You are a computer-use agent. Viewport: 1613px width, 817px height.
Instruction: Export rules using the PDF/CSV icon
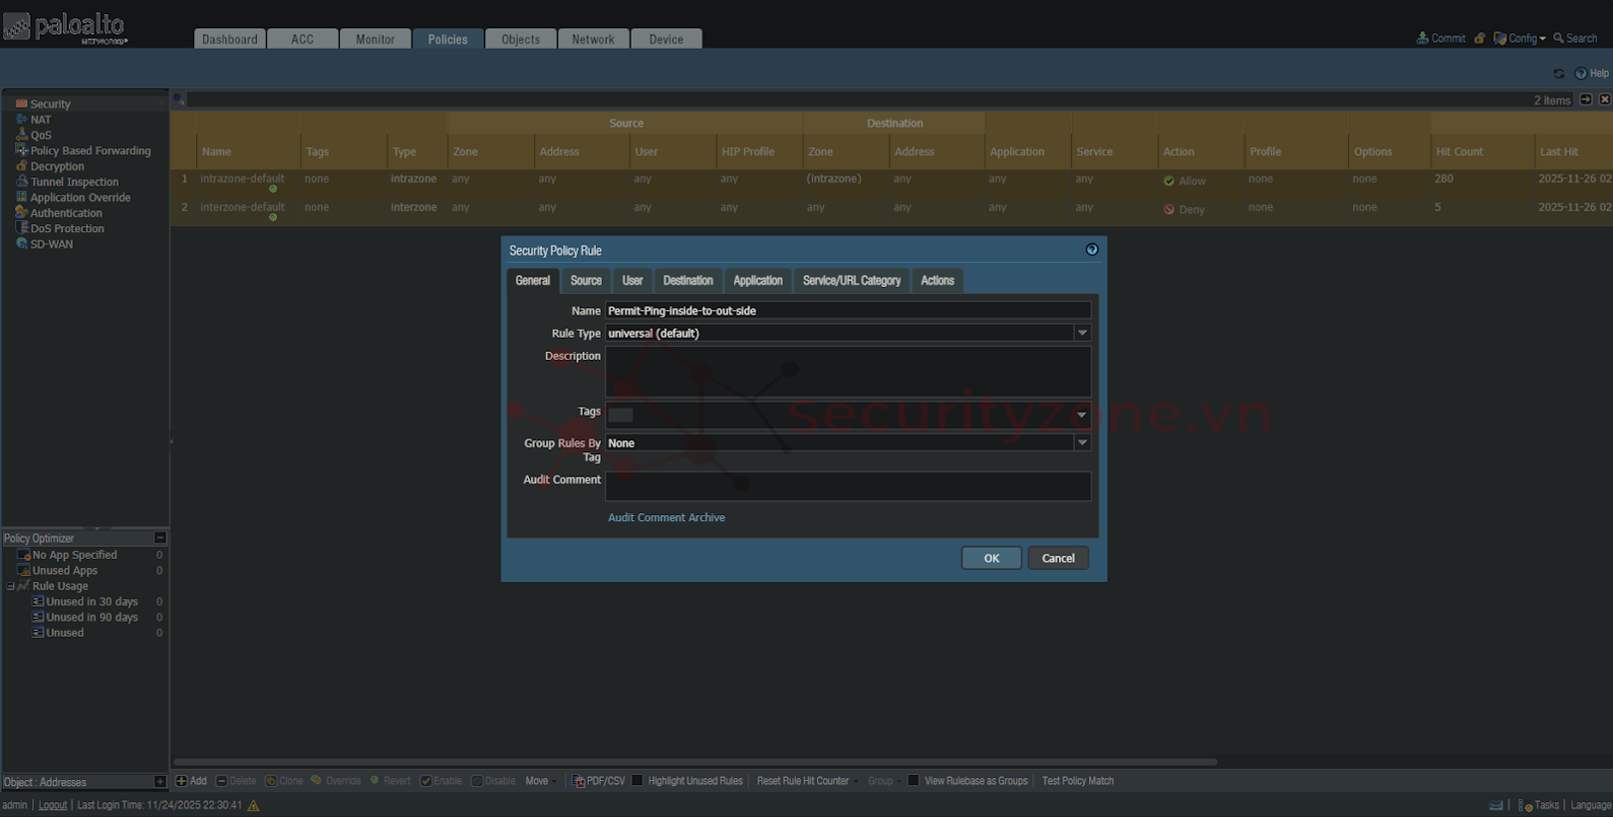click(578, 781)
